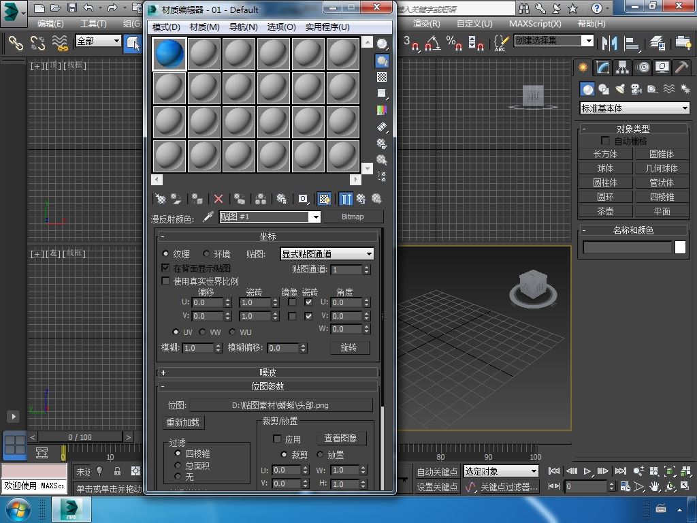Screen dimensions: 697x523
Task: Open the 导航(N) menu
Action: pyautogui.click(x=243, y=27)
